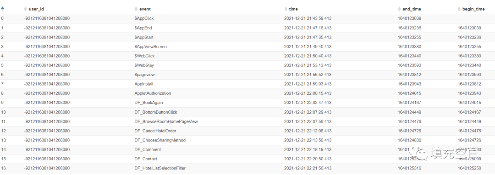Screen dimensions: 495x175
Task: Select the AppInstall event cell
Action: pos(143,84)
